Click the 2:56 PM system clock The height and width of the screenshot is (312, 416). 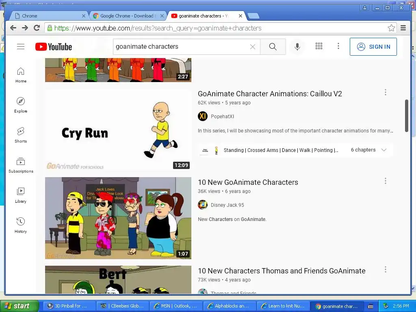pos(401,306)
